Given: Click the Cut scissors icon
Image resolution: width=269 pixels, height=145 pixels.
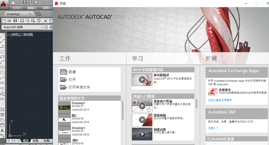Looking at the screenshot, I should point(45,21).
